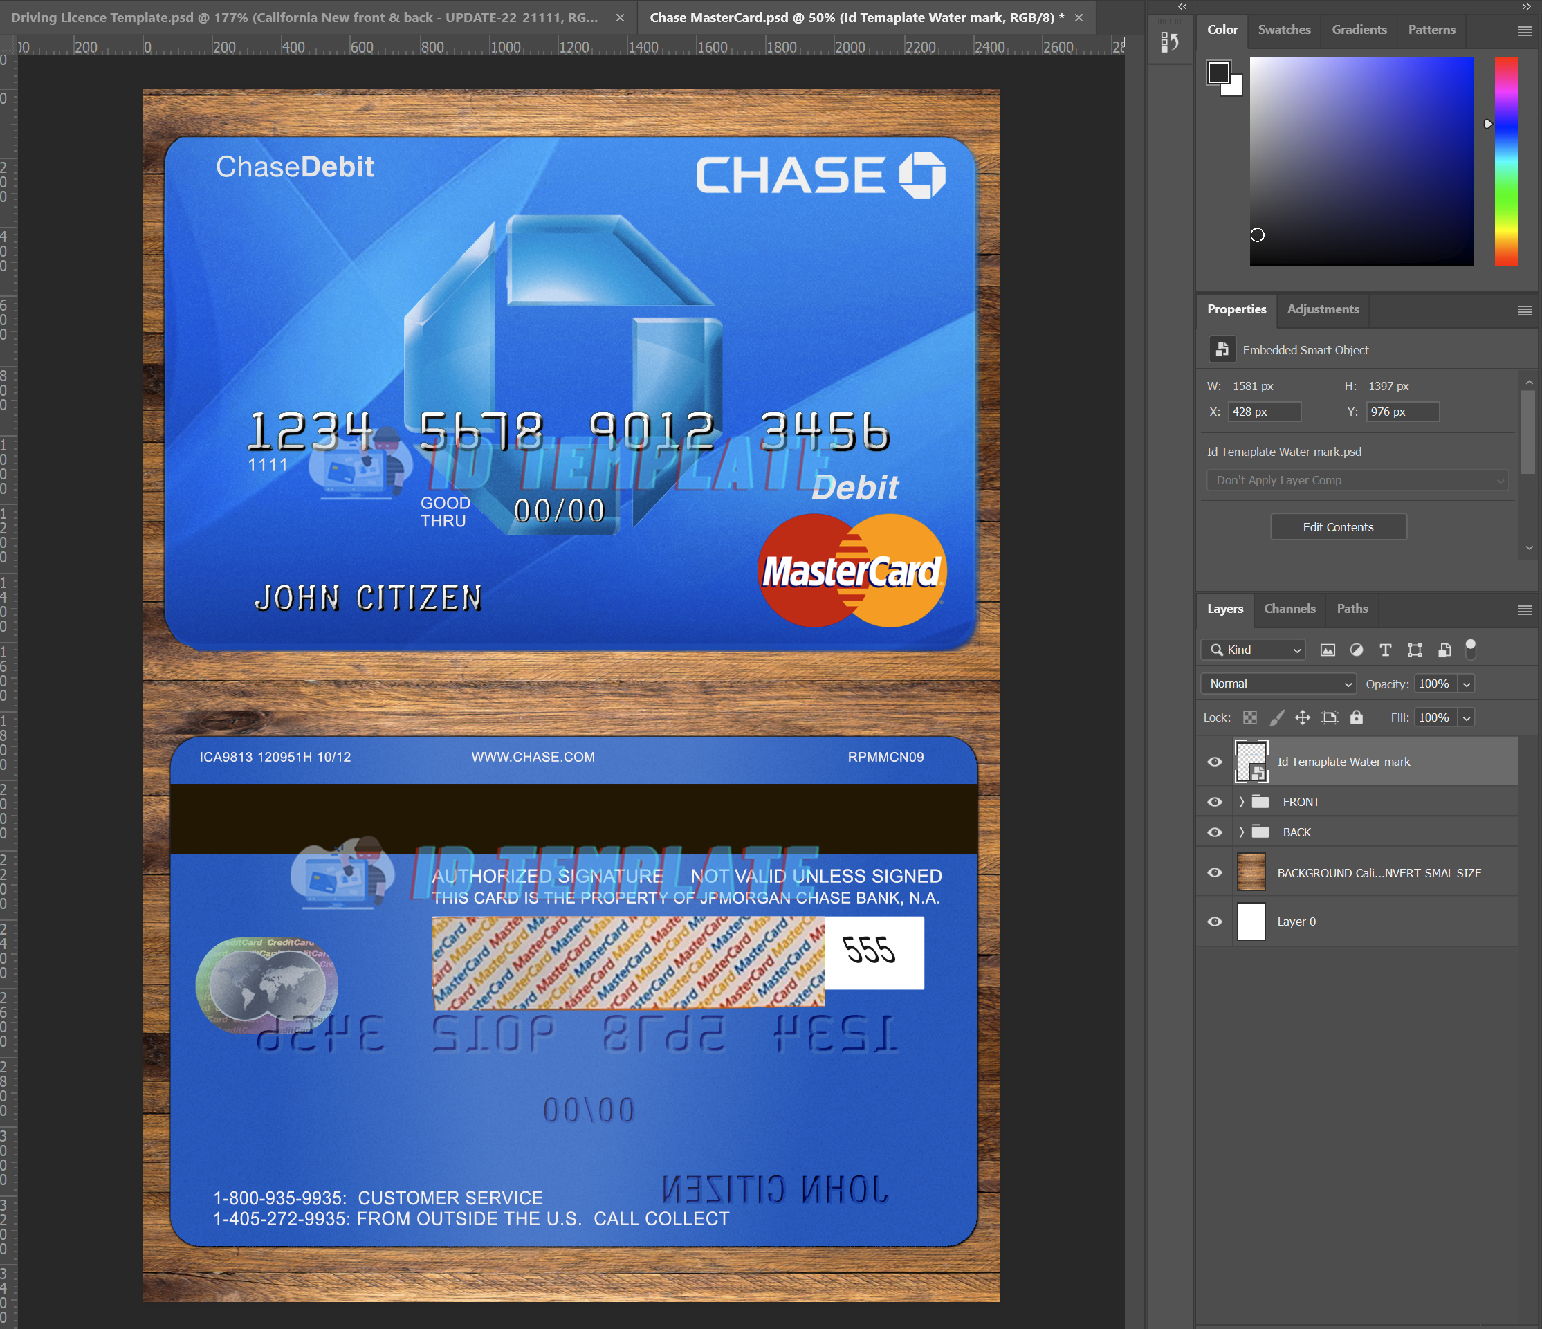This screenshot has width=1542, height=1329.
Task: Select the Color panel tab
Action: 1222,30
